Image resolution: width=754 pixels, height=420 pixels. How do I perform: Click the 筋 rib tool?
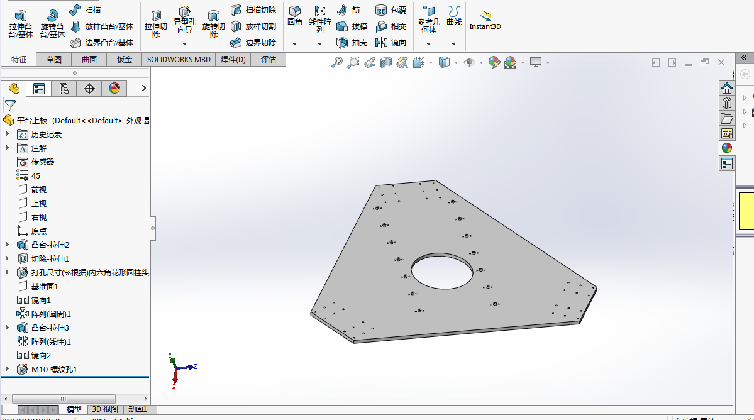point(348,9)
